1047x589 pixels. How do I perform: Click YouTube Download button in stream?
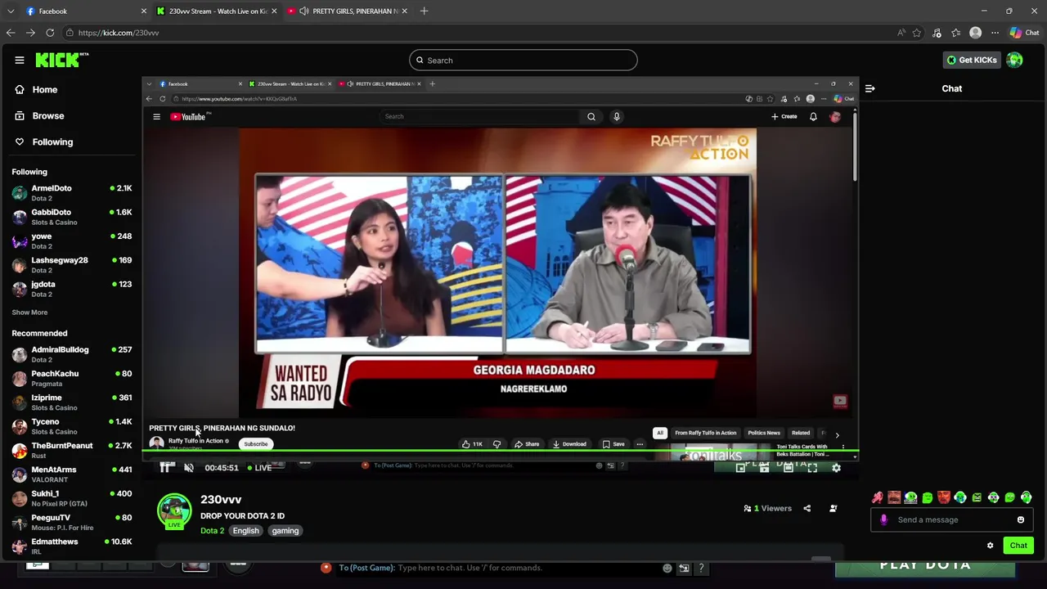click(x=569, y=444)
